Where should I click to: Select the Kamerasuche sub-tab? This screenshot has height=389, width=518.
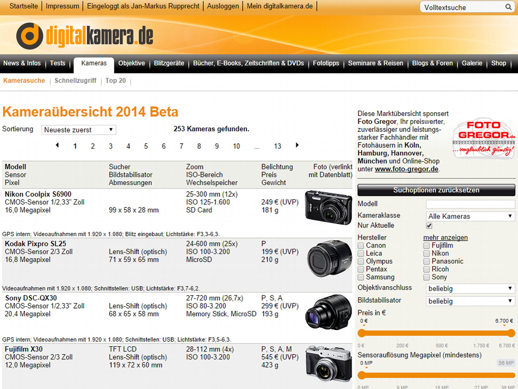coord(24,81)
